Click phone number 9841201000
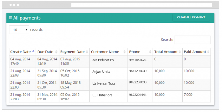The height and width of the screenshot is (112, 222). coord(138,71)
